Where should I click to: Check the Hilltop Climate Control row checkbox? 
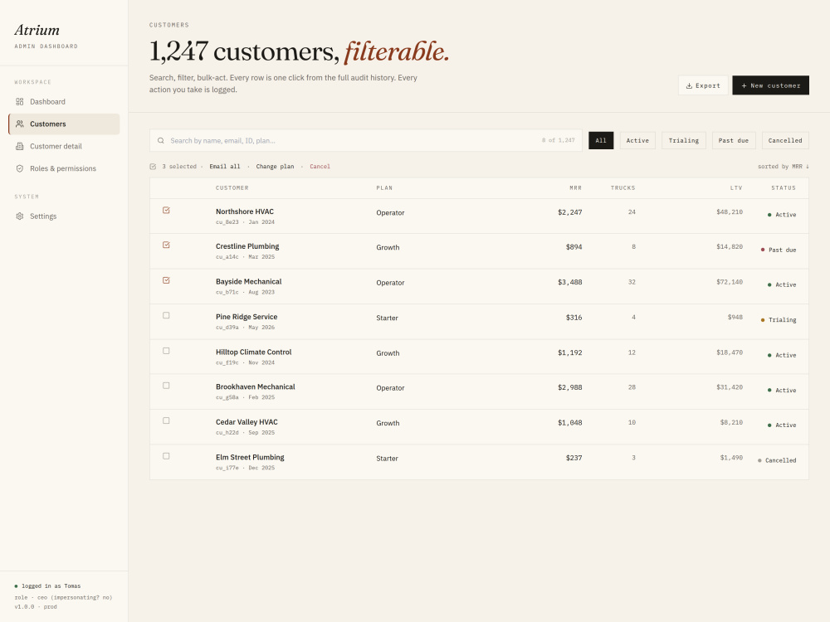[166, 351]
